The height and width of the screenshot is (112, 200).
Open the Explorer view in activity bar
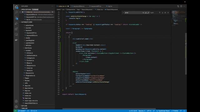point(16,7)
